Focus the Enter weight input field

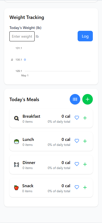(22, 36)
